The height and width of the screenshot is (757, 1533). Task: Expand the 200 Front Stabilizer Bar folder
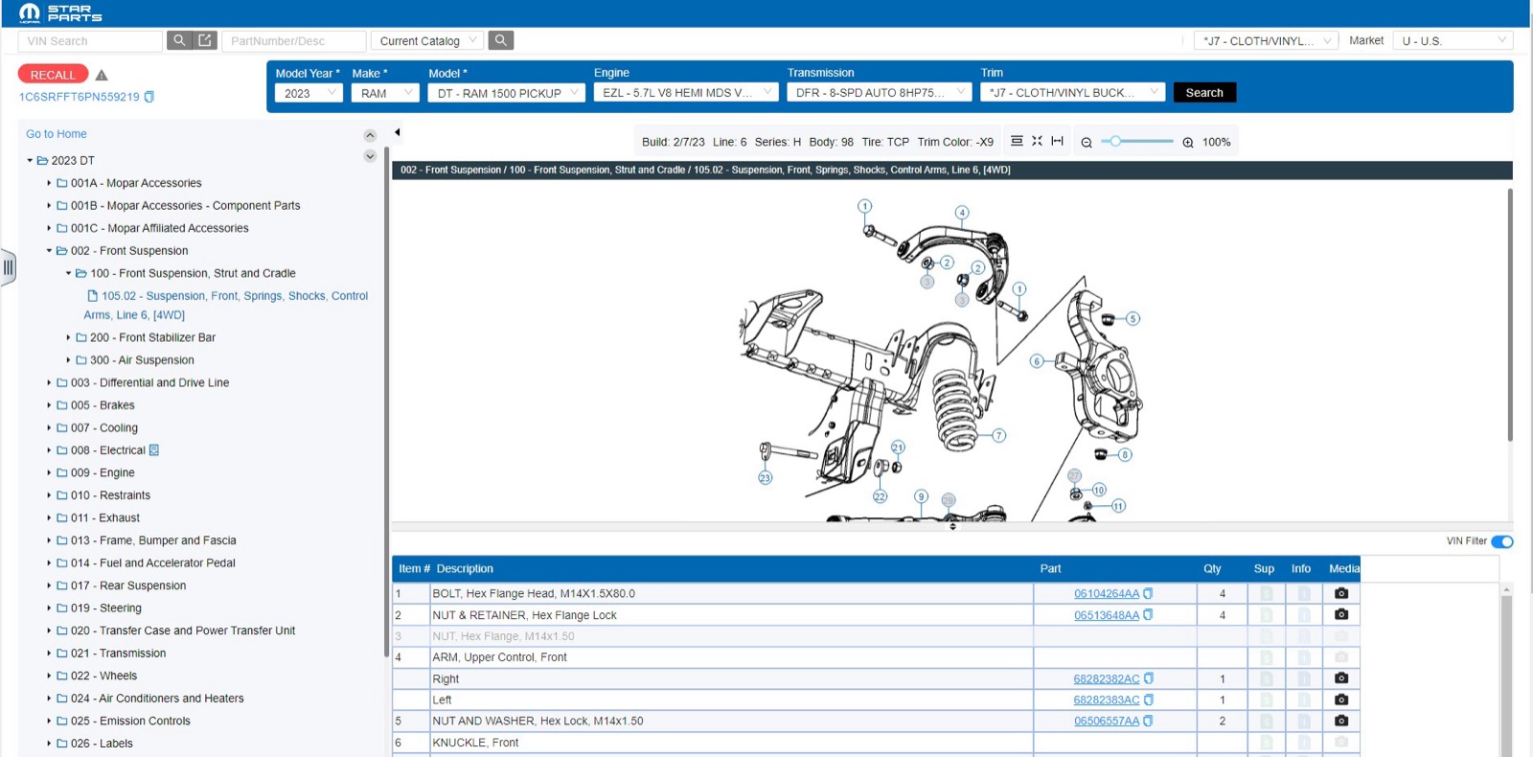pos(68,337)
